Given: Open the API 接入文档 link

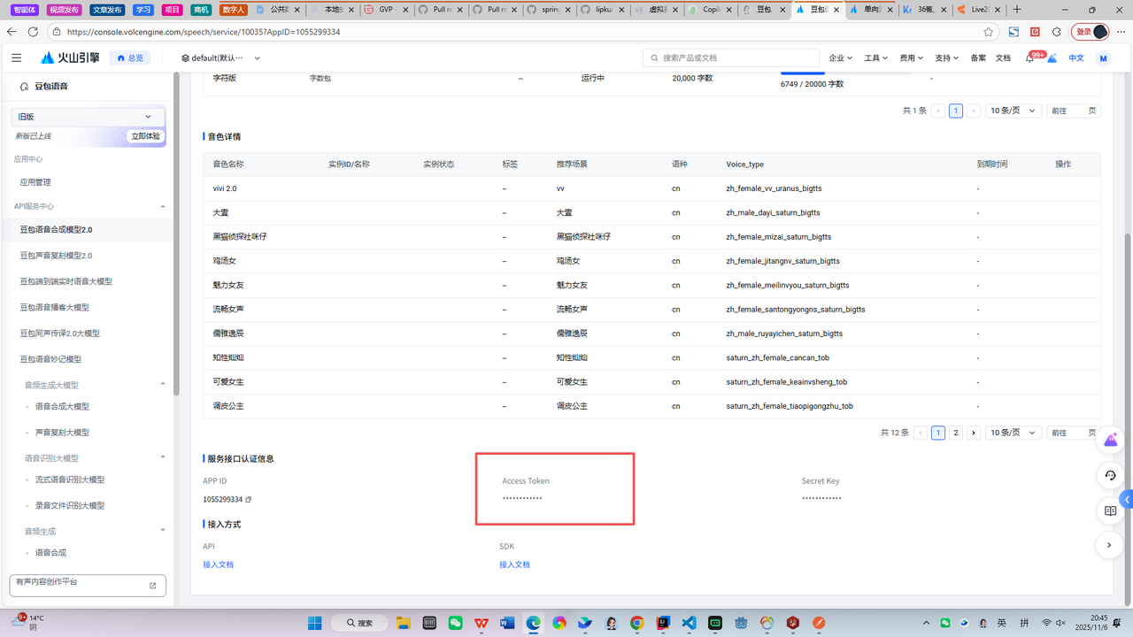Looking at the screenshot, I should (218, 564).
